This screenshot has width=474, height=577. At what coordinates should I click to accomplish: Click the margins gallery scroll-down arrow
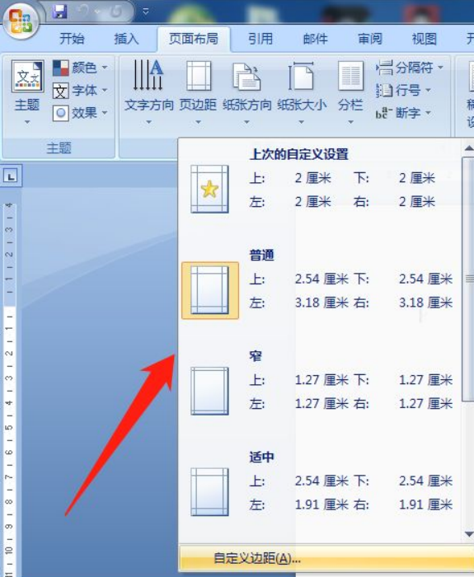pyautogui.click(x=468, y=533)
